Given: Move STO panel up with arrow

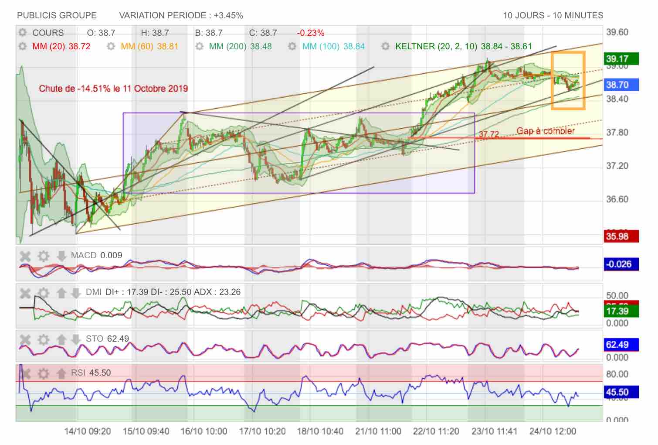Looking at the screenshot, I should [61, 339].
